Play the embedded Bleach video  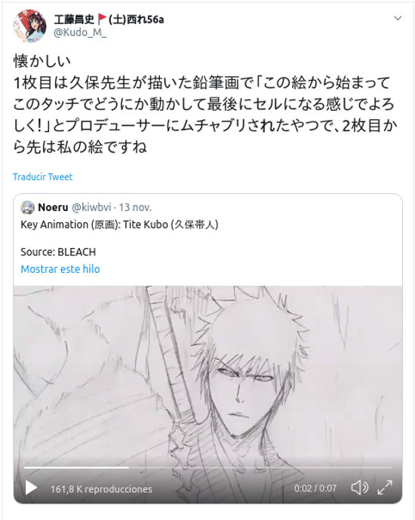pos(31,488)
